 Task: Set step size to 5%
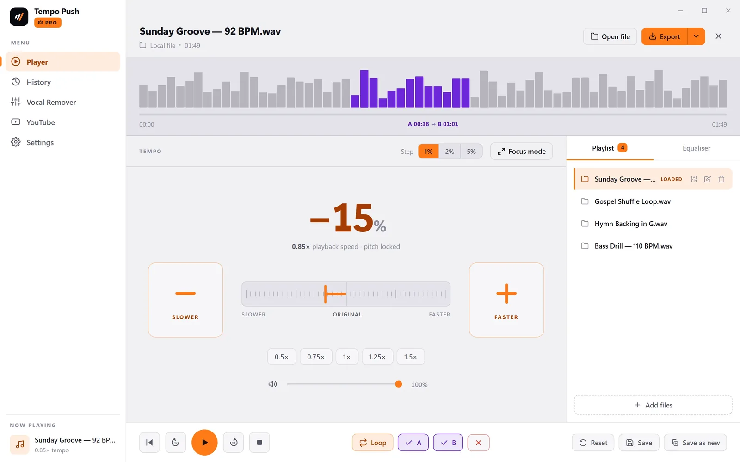(471, 152)
